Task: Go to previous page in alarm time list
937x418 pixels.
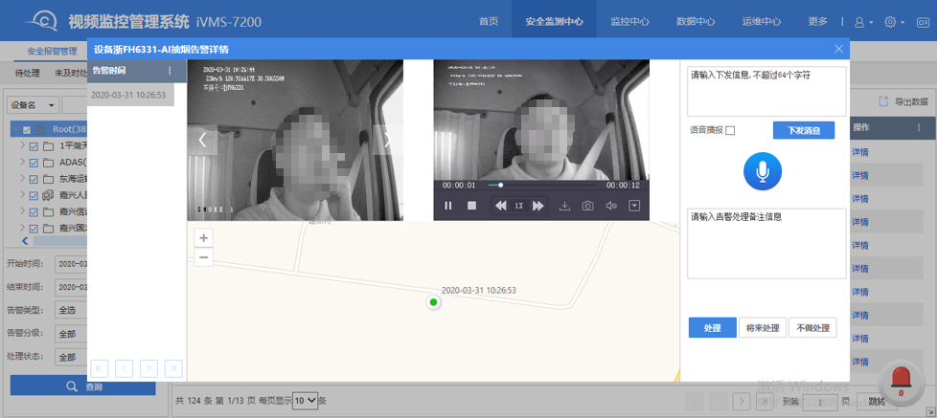Action: point(124,369)
